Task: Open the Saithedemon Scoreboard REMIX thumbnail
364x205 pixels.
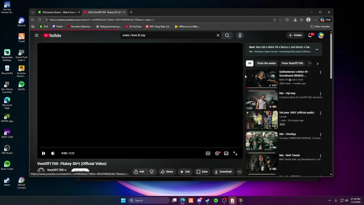Action: [262, 79]
